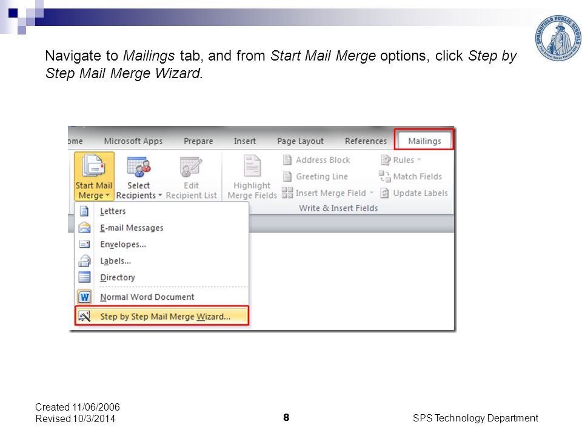
Task: Click the Edit Recipient List icon
Action: click(x=191, y=166)
